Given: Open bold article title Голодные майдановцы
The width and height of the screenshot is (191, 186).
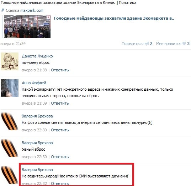Looking at the screenshot, I should click(114, 18).
